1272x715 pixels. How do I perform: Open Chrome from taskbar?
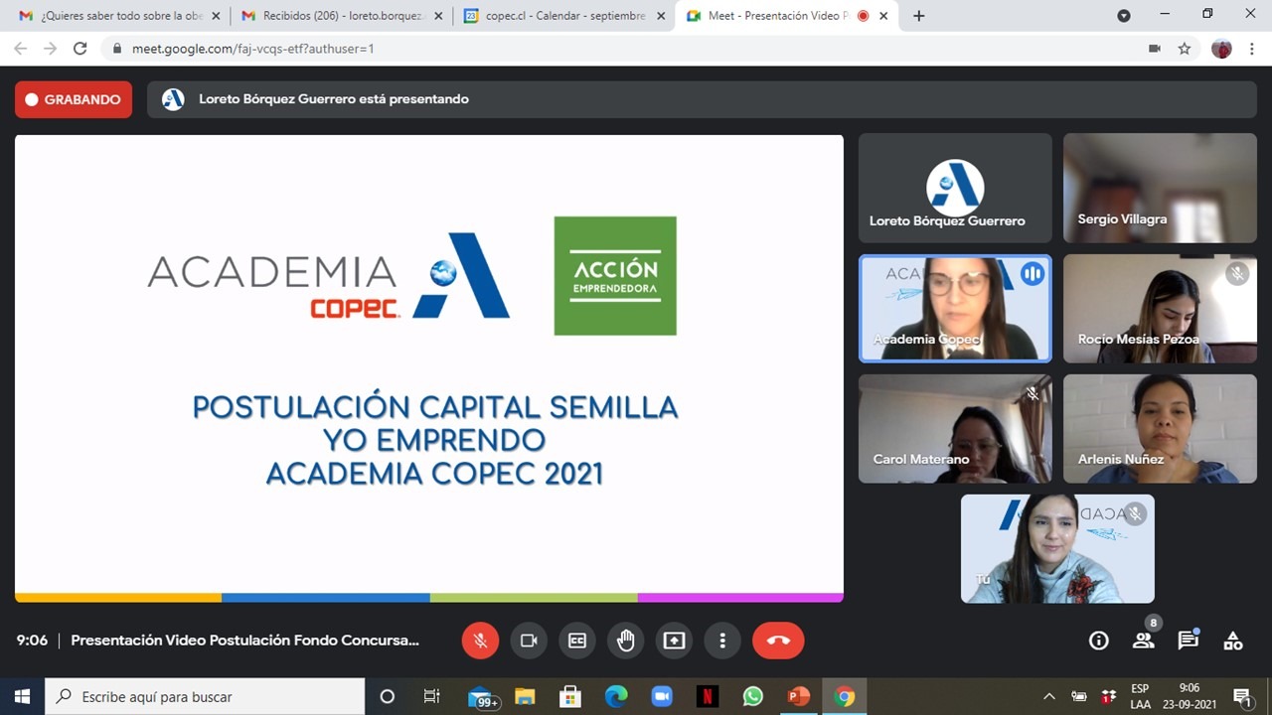[x=845, y=696]
